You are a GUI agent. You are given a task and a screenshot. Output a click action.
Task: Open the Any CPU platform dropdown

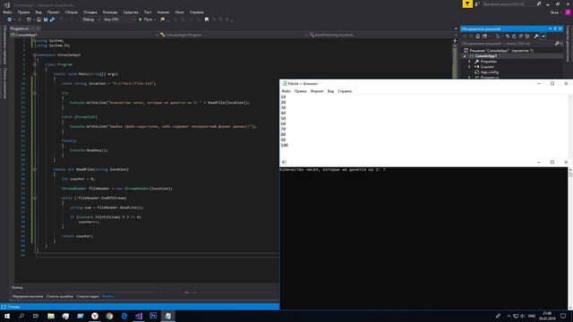point(119,20)
